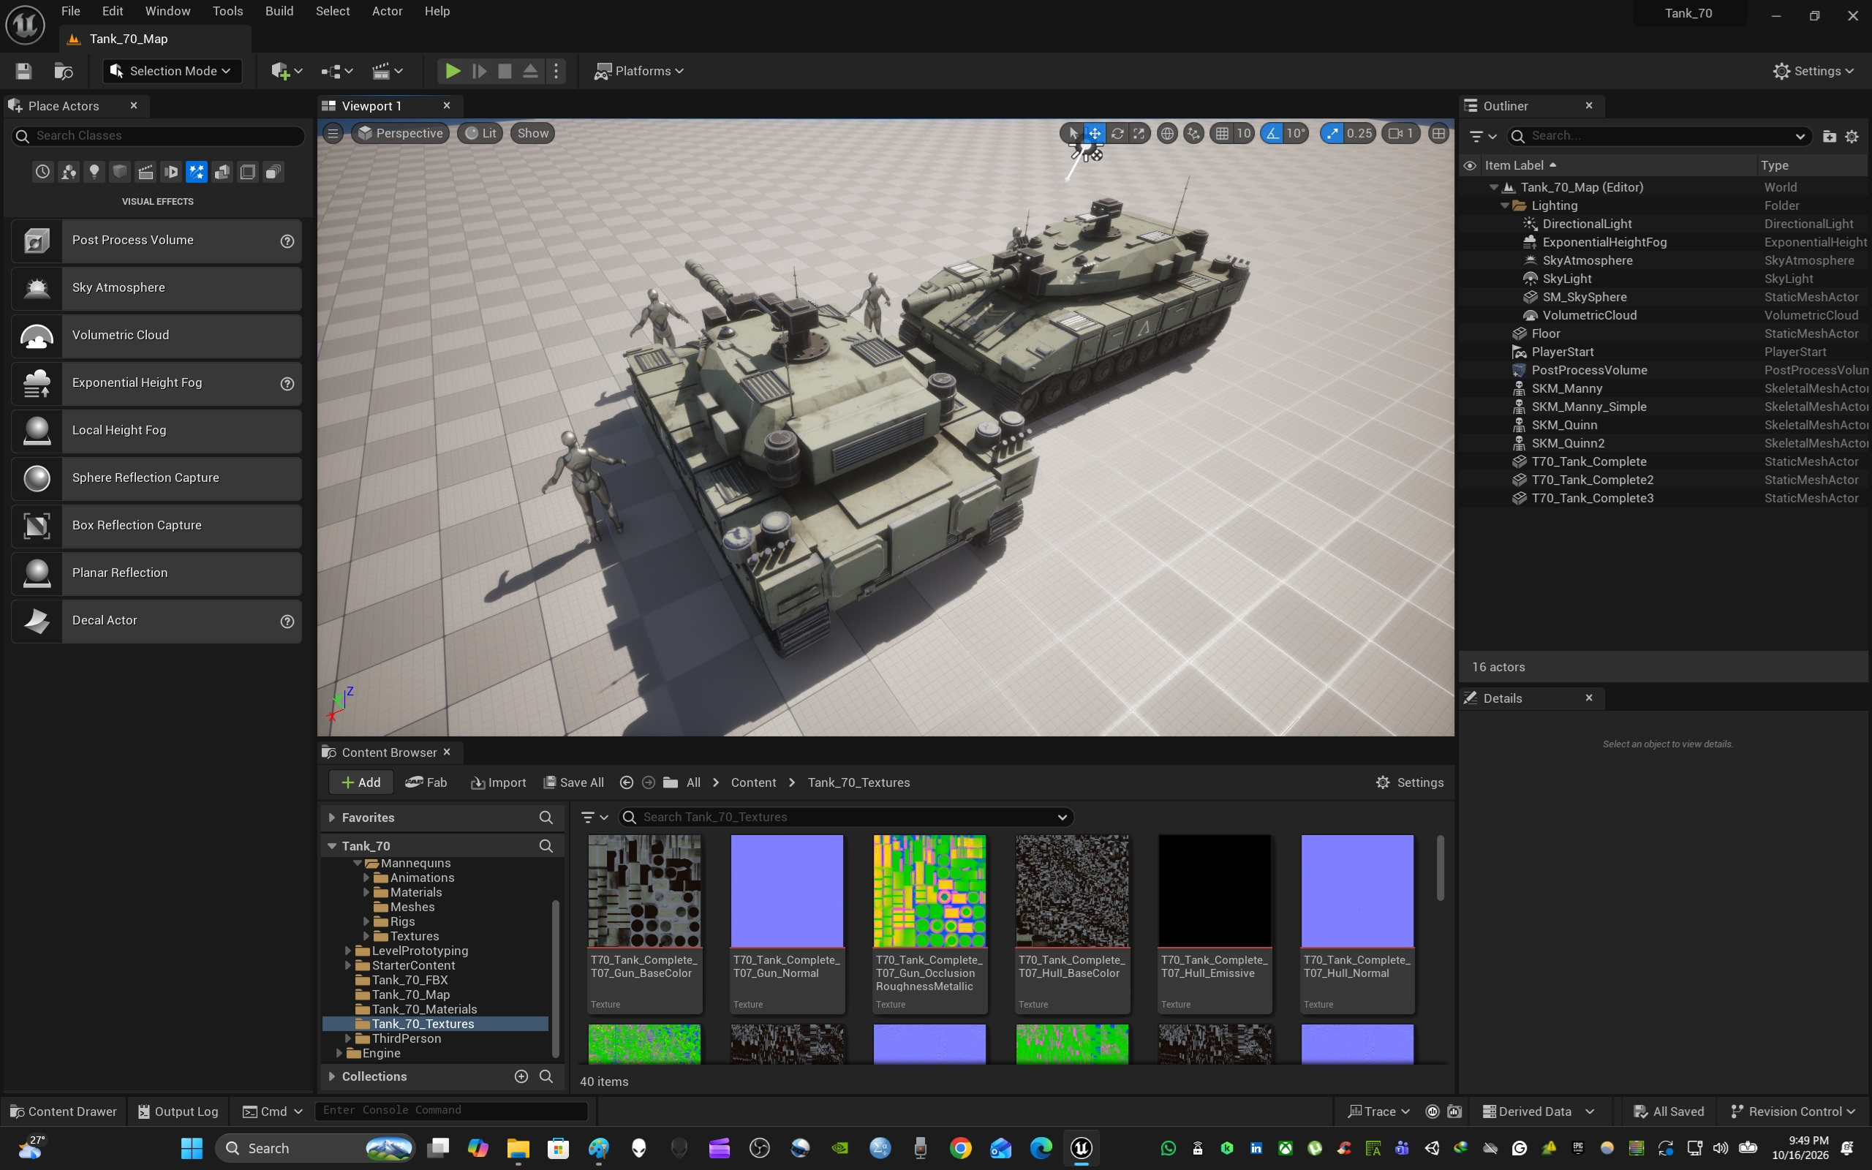The image size is (1872, 1170).
Task: Select the Cinematic clapperboard category in Place Actors
Action: click(146, 172)
